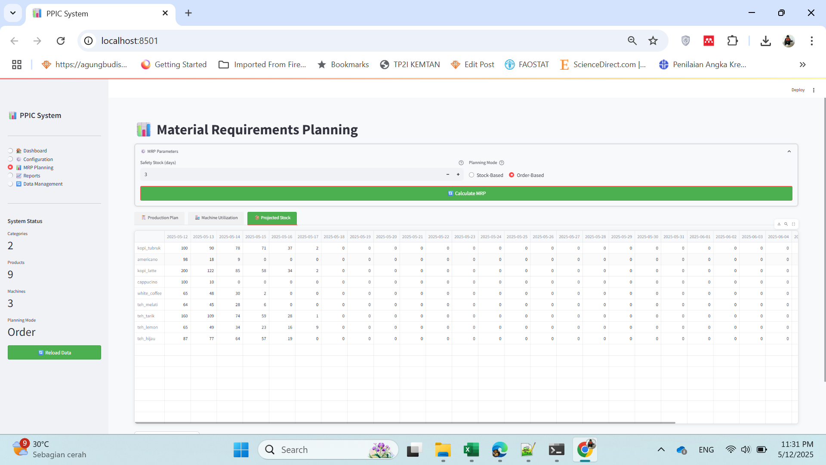The image size is (826, 465).
Task: Activate the PPIC System browser tab
Action: (101, 13)
